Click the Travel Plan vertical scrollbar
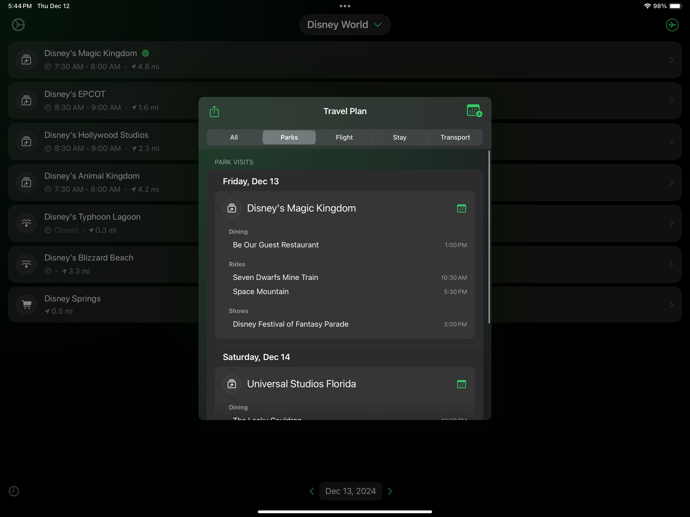Screen dimensions: 690x517 click(489, 237)
